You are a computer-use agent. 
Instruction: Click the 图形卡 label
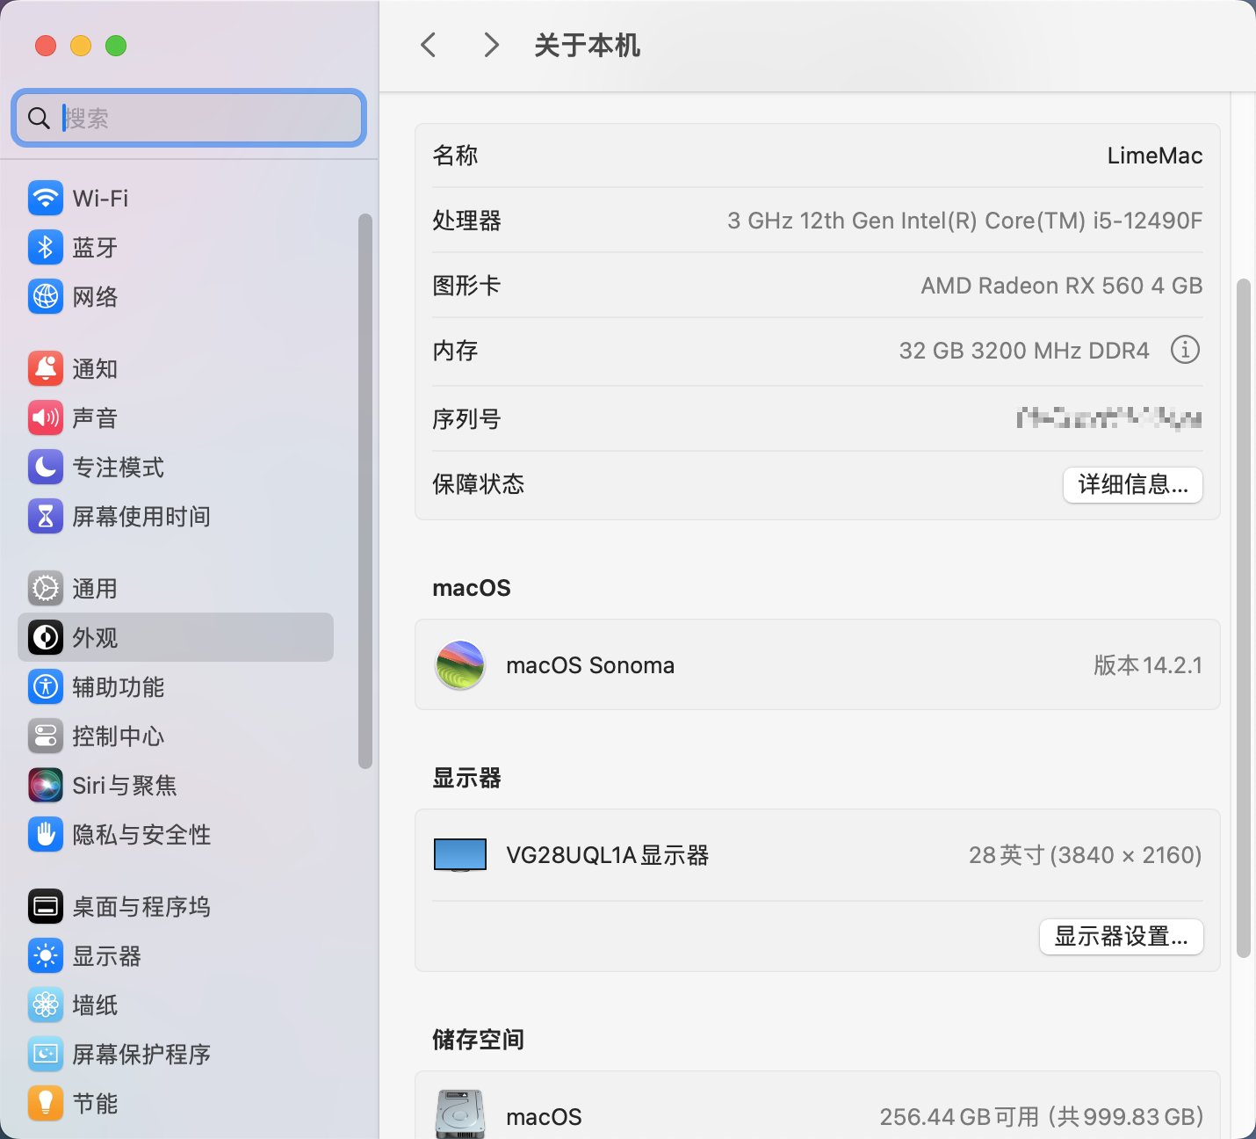pos(466,286)
